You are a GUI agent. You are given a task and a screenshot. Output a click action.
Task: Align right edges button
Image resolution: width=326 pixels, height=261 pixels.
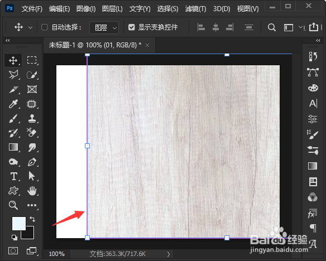pyautogui.click(x=230, y=27)
